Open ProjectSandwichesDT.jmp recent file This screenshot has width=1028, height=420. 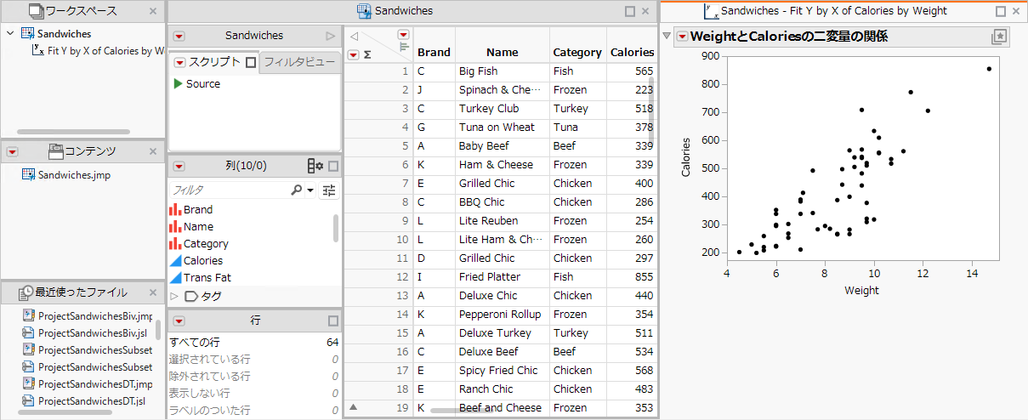88,383
